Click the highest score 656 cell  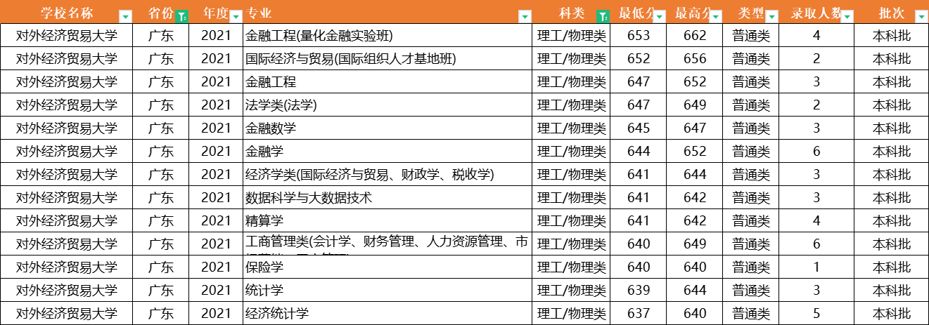pyautogui.click(x=694, y=59)
